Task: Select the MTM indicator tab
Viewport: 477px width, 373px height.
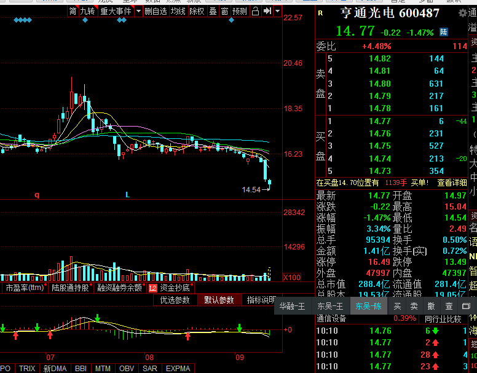Action: pyautogui.click(x=103, y=369)
